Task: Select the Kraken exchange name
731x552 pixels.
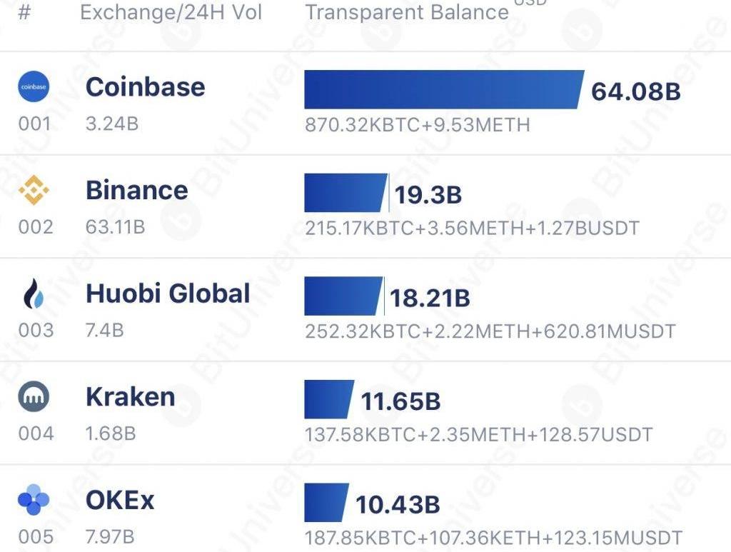Action: coord(130,397)
